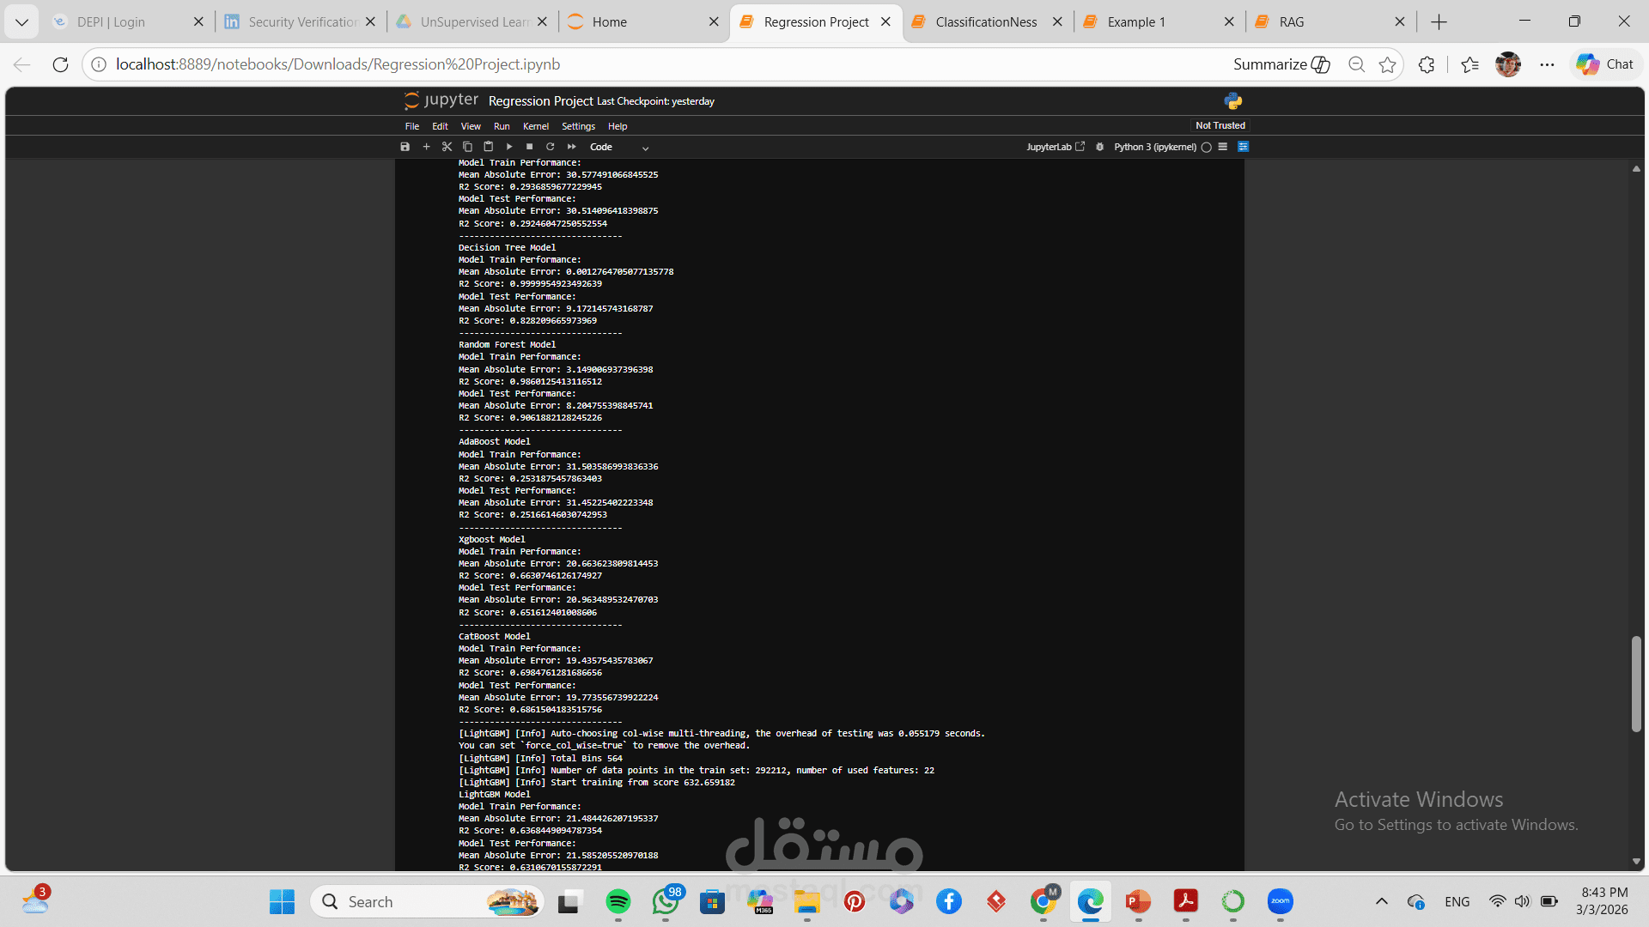Open browser tab search chevron

pyautogui.click(x=21, y=21)
